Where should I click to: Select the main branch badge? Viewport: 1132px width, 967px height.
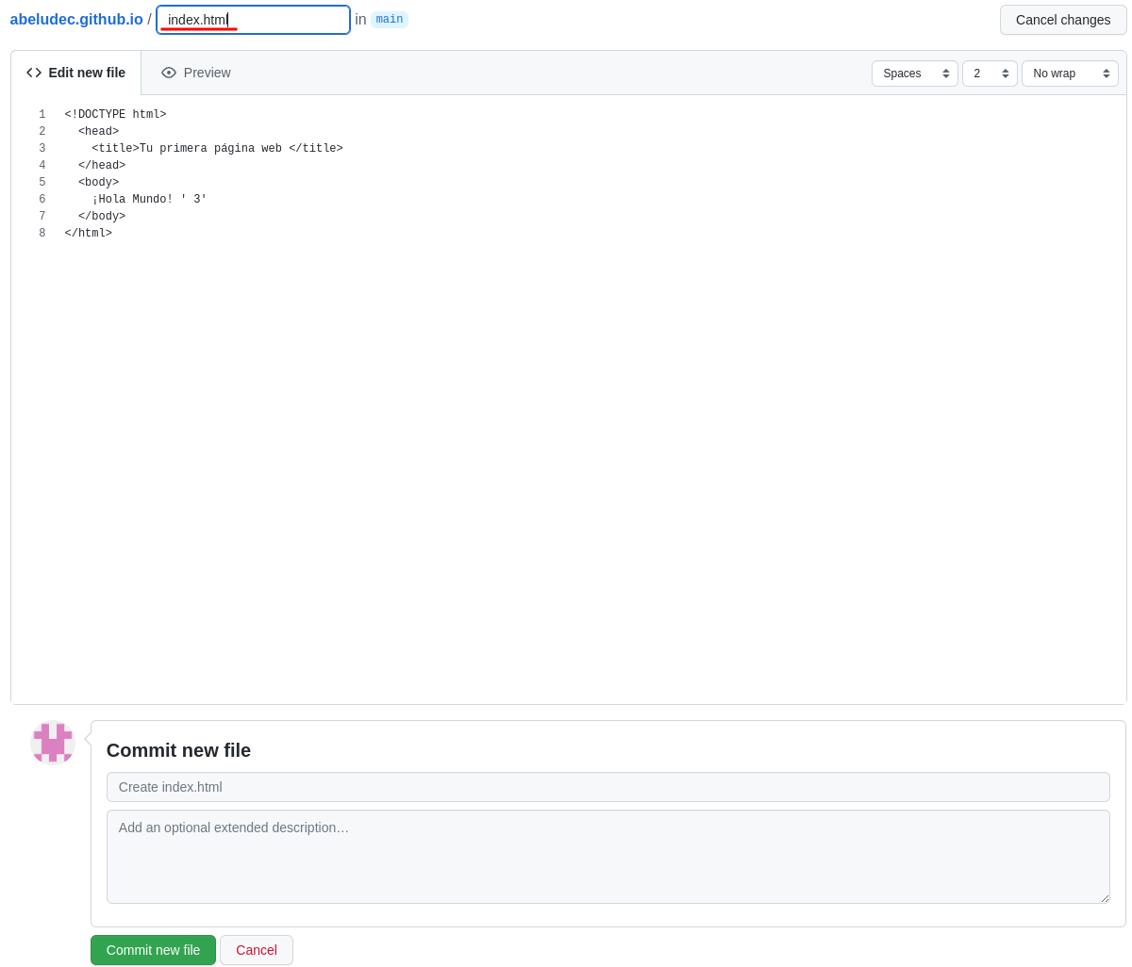tap(390, 19)
